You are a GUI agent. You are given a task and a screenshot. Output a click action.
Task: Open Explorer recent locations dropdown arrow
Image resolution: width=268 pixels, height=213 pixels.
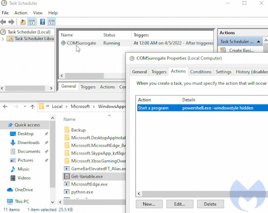point(25,106)
